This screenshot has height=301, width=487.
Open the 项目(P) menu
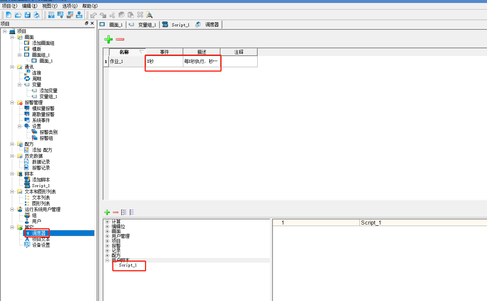pos(10,6)
